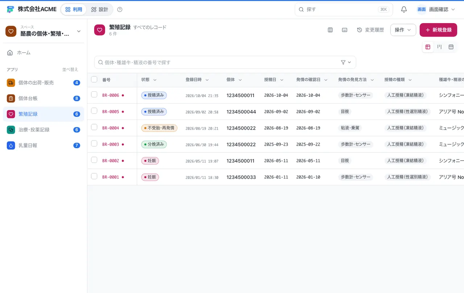Open 変更履歴 change history
Viewport: 464px width, 293px height.
click(370, 30)
